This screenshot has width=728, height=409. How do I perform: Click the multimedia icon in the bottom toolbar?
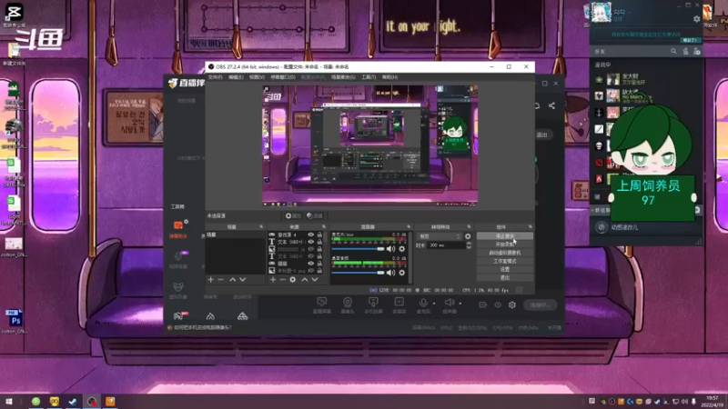399,303
